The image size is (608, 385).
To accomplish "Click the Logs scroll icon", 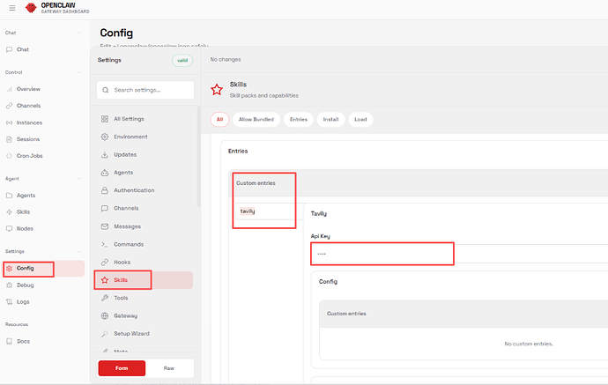I will tap(10, 301).
